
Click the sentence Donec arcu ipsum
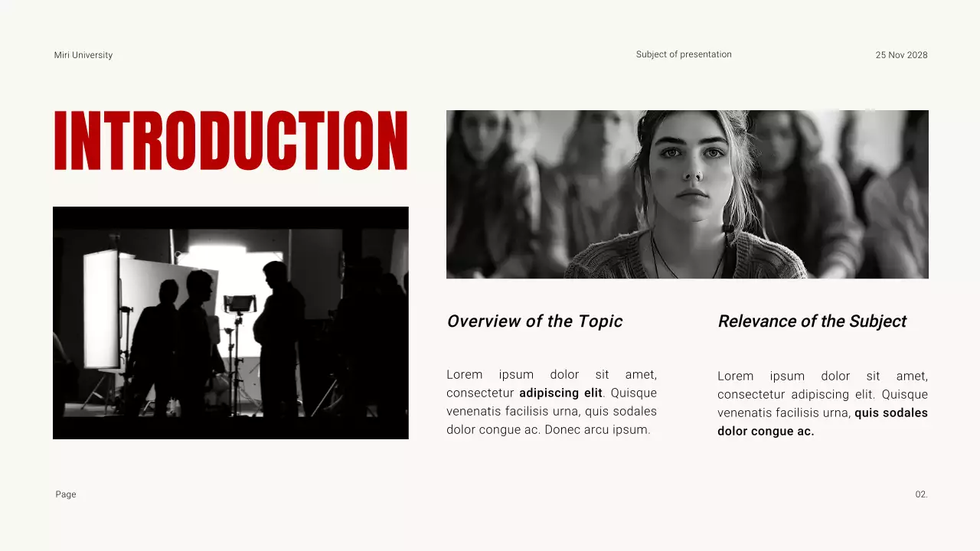(x=597, y=430)
